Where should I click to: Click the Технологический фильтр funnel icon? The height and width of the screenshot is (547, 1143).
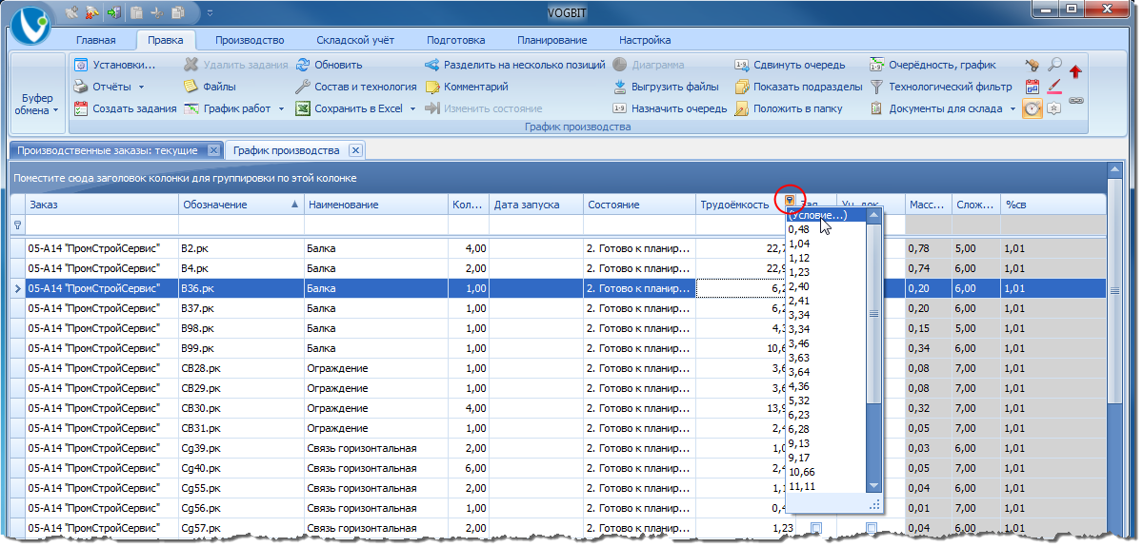click(x=877, y=88)
